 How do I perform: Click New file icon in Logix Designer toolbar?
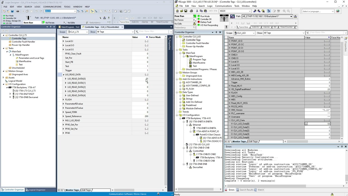pyautogui.click(x=4, y=11)
